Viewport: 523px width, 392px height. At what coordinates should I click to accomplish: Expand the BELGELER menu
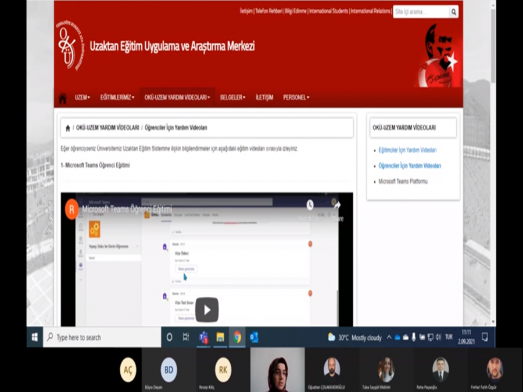(x=232, y=98)
